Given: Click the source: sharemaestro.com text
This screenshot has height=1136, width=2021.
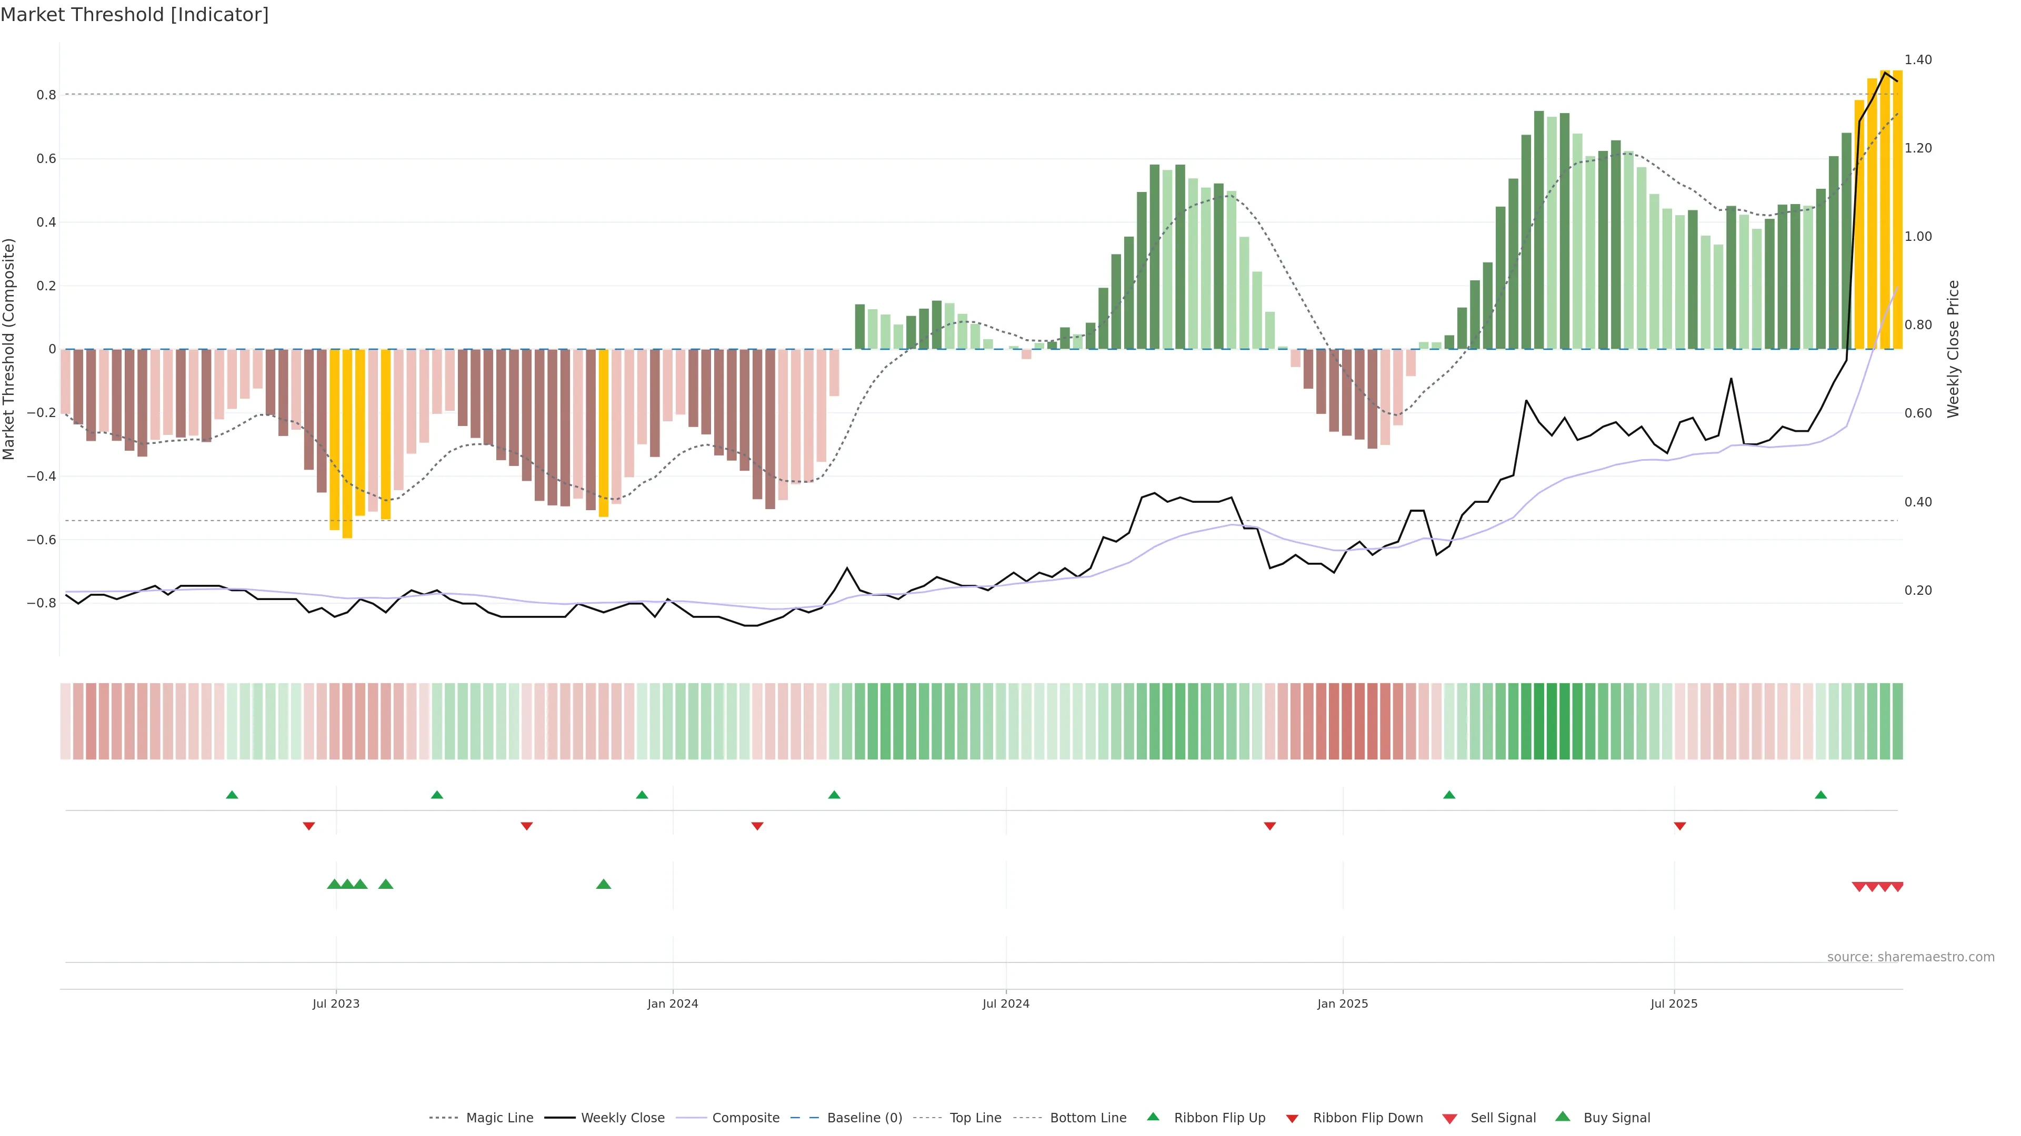Looking at the screenshot, I should coord(1910,957).
